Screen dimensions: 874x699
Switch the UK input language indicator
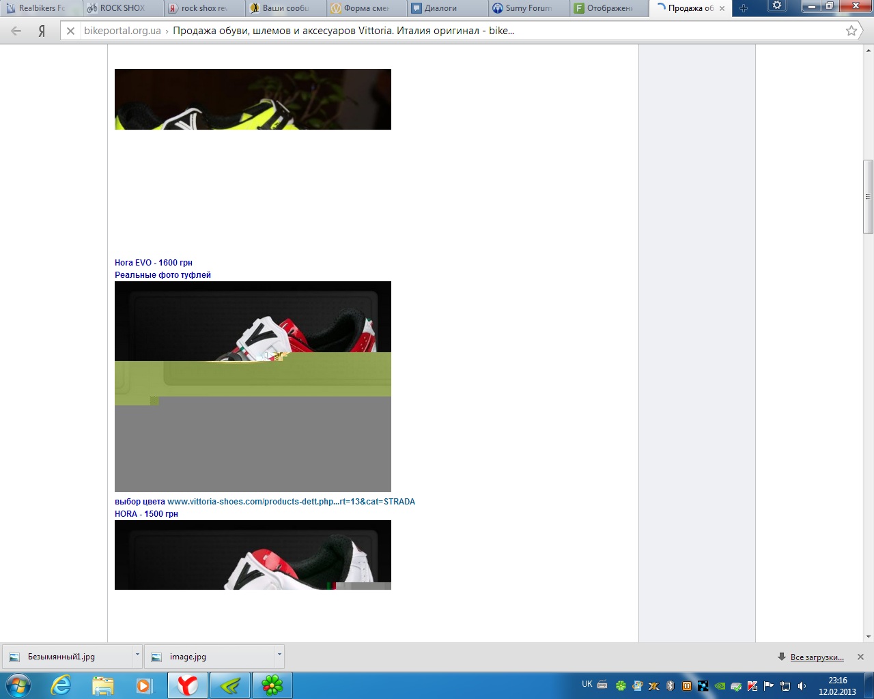pyautogui.click(x=587, y=684)
